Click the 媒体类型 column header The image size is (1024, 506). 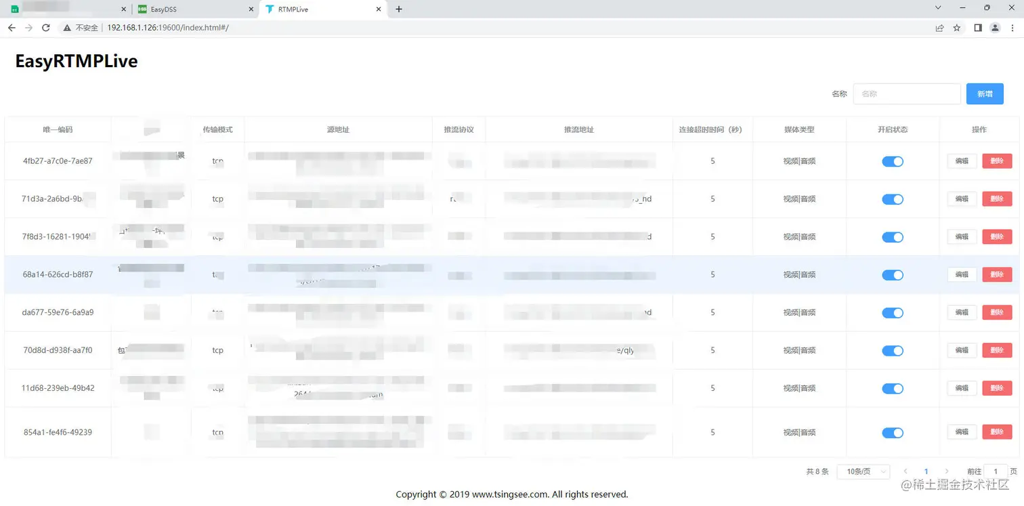pos(799,129)
